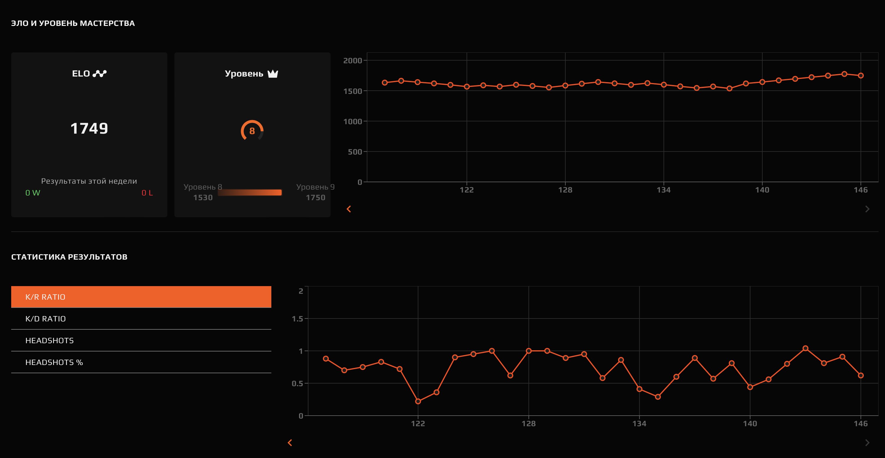Click the last data point on ELO chart

click(x=861, y=76)
